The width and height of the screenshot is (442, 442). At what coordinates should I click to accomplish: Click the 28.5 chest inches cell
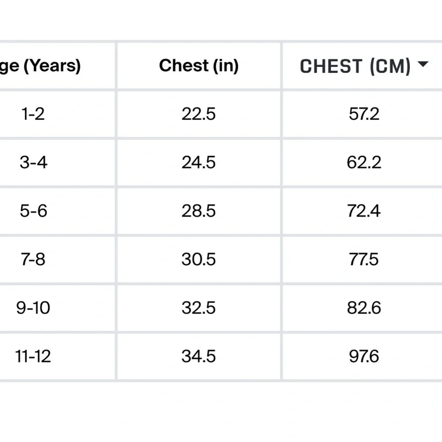point(199,211)
